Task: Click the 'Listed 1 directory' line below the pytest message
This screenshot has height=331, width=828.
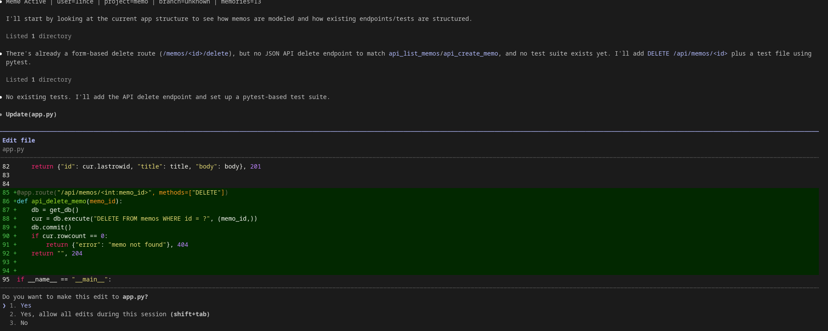Action: coord(39,79)
